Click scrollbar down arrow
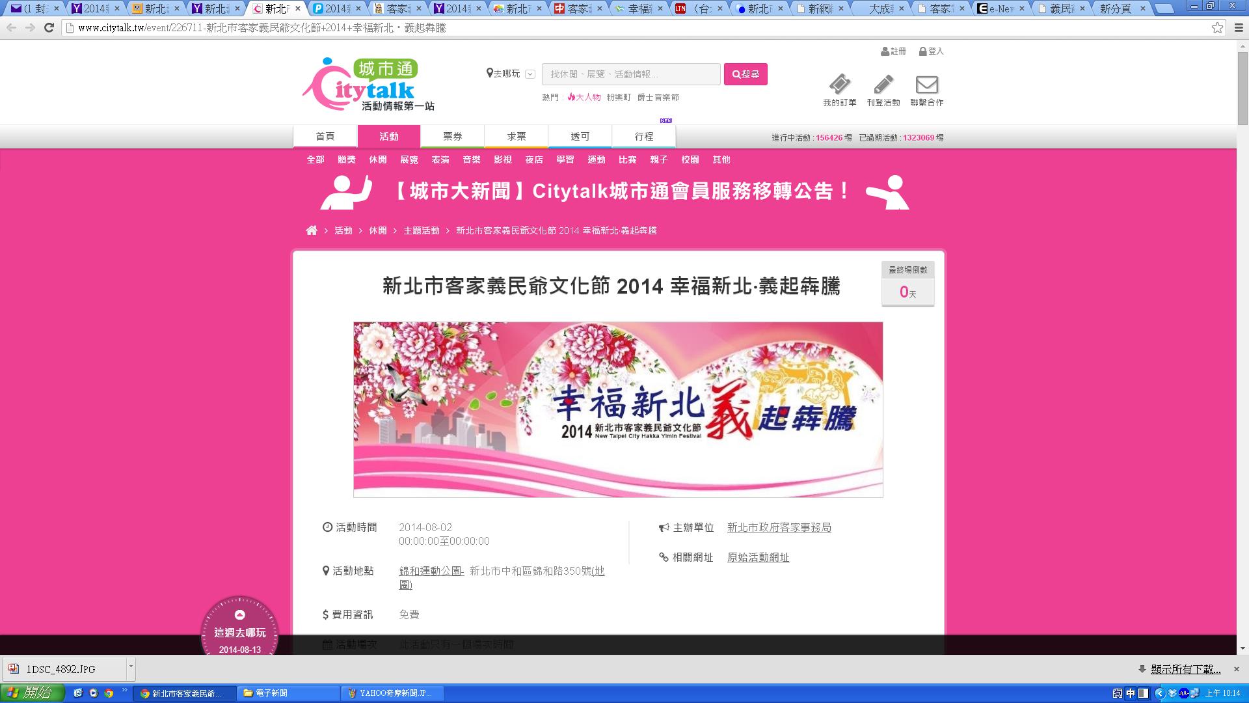The image size is (1249, 703). click(1242, 649)
